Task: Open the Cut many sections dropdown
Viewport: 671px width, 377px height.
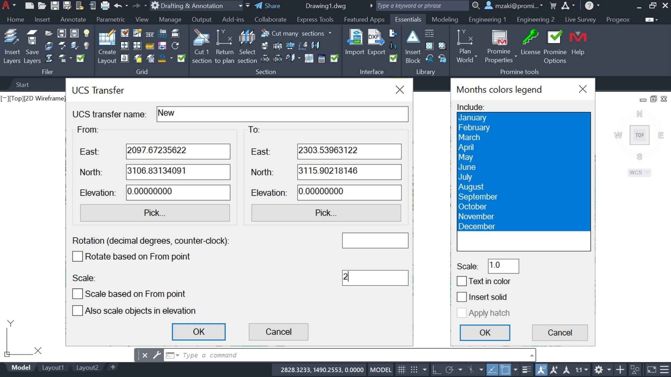Action: (x=330, y=33)
